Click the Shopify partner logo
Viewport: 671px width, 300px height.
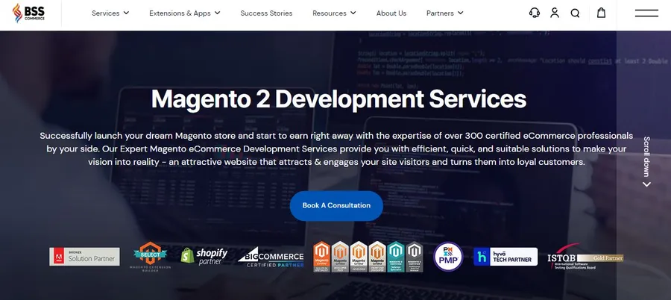pyautogui.click(x=204, y=256)
